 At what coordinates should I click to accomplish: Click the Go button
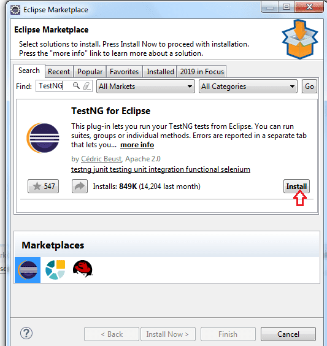point(309,87)
